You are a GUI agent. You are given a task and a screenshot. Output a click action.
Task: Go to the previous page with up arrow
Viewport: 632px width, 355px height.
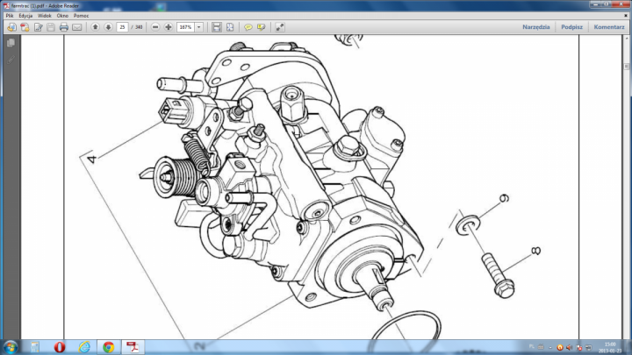coord(95,27)
